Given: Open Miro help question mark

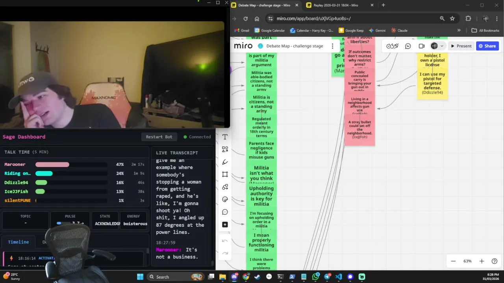Looking at the screenshot, I should (x=495, y=261).
